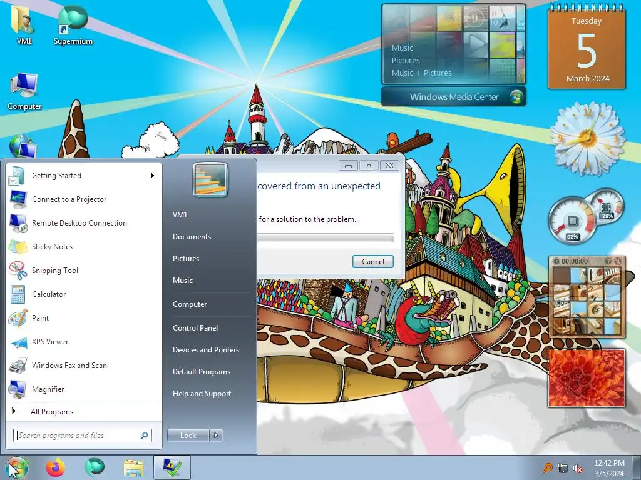The image size is (641, 480).
Task: Open Firefox from the taskbar
Action: 56,467
